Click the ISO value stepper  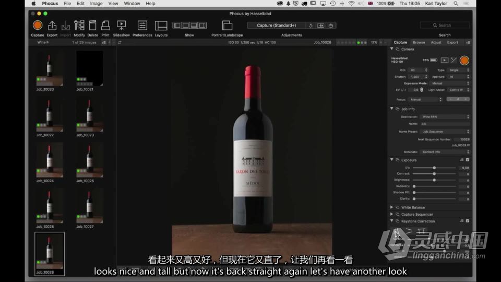pos(426,70)
